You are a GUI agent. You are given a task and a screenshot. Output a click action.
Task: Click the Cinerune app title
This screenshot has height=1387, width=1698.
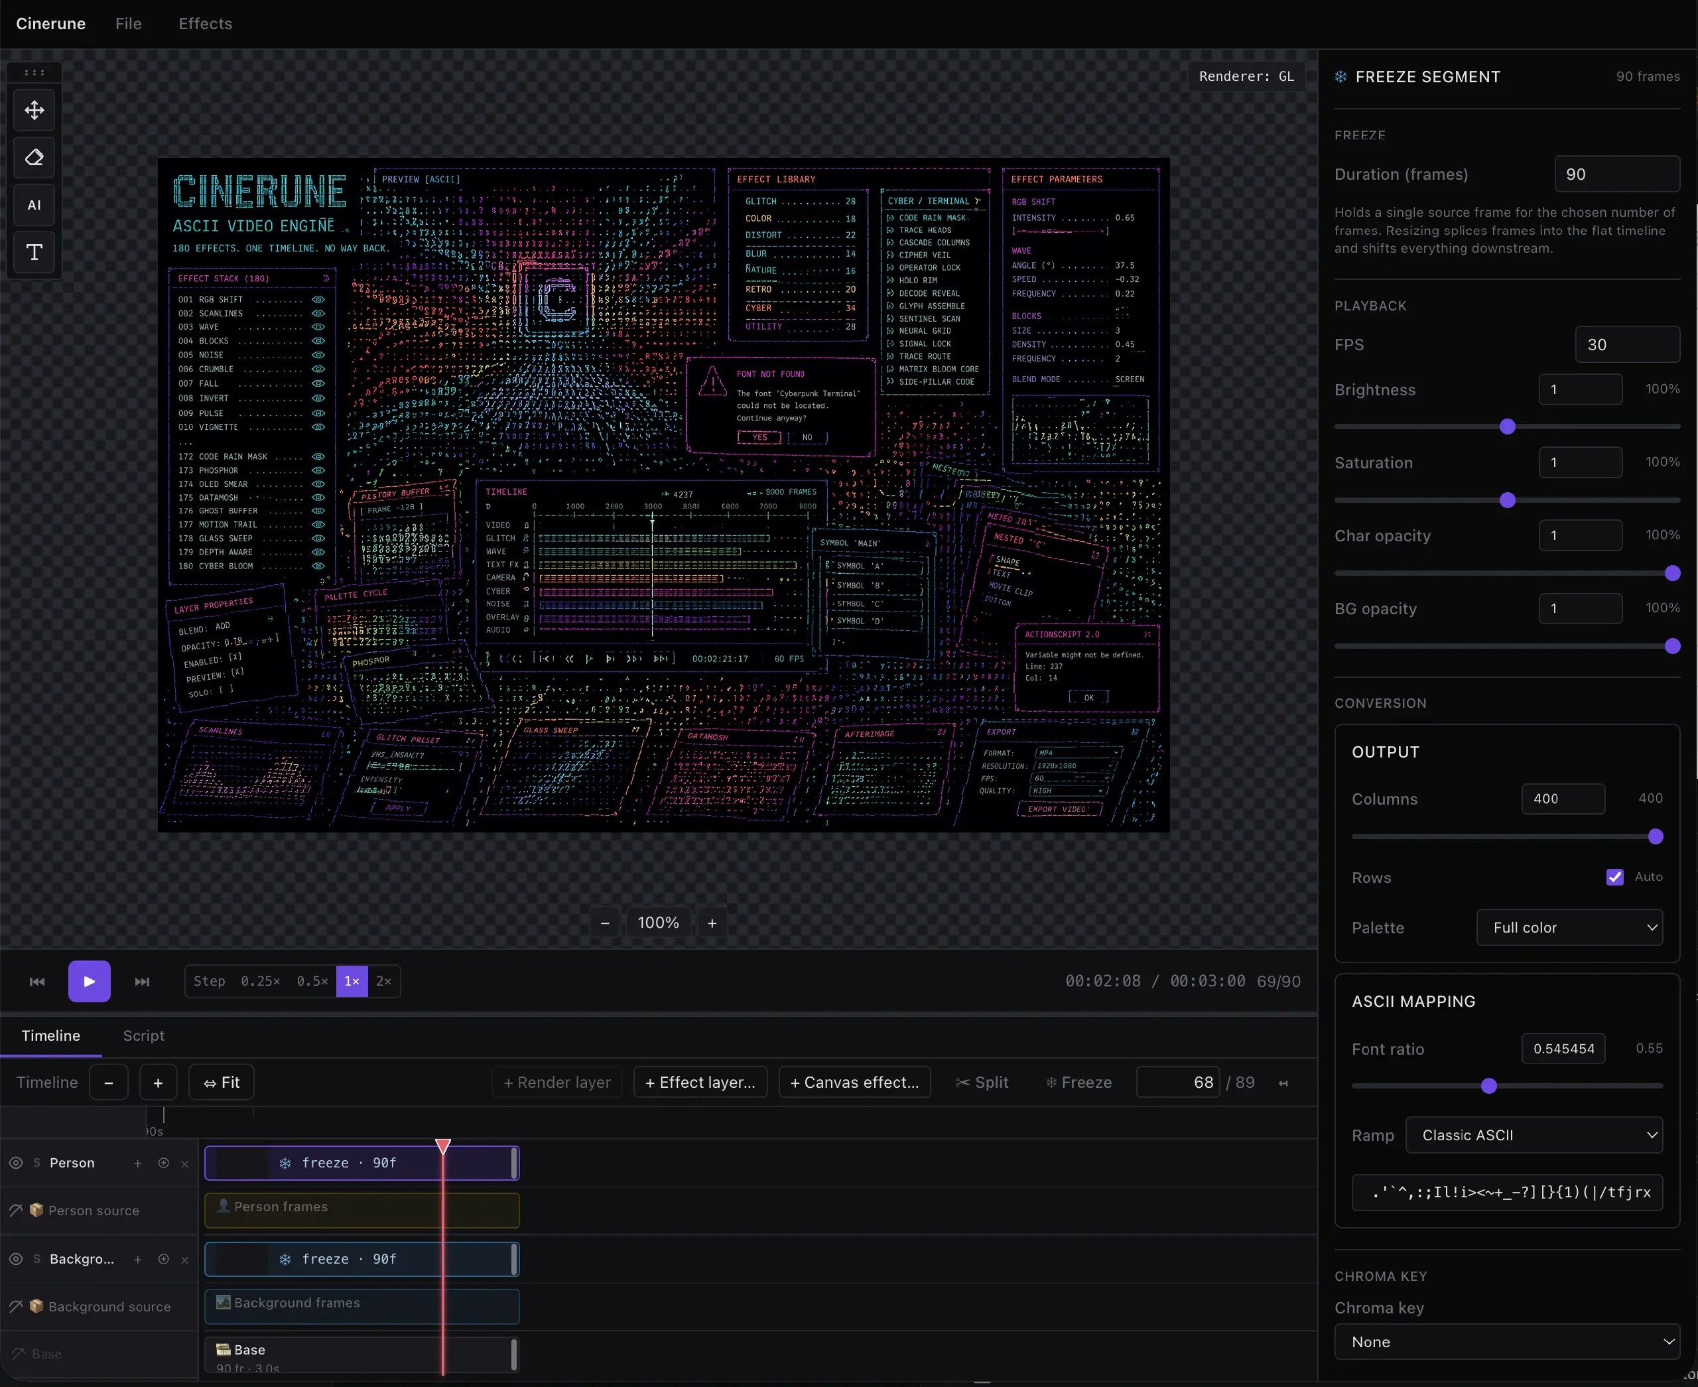pos(51,24)
